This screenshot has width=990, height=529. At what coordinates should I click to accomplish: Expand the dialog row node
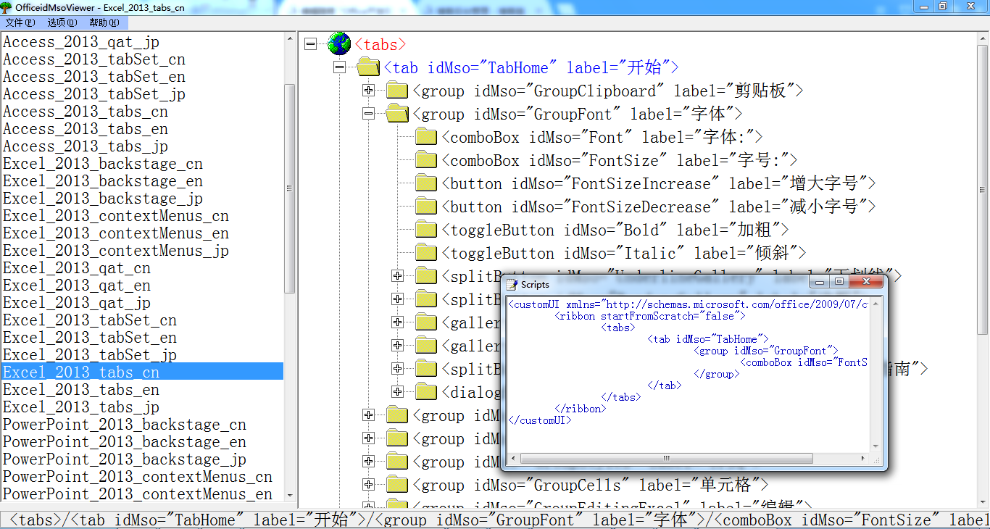(x=397, y=391)
